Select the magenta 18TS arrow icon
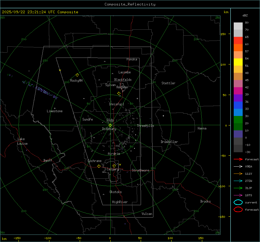The height and width of the screenshot is (242, 260). tap(238, 195)
